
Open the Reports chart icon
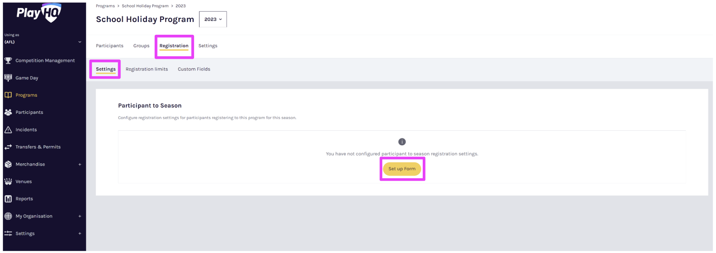(8, 199)
